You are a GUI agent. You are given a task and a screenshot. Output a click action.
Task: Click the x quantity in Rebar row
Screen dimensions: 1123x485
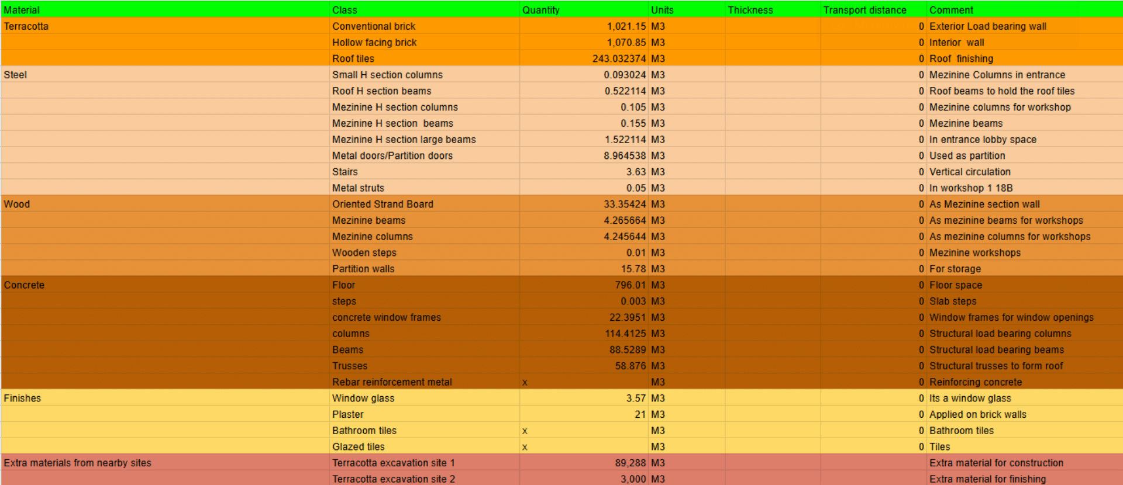coord(584,382)
